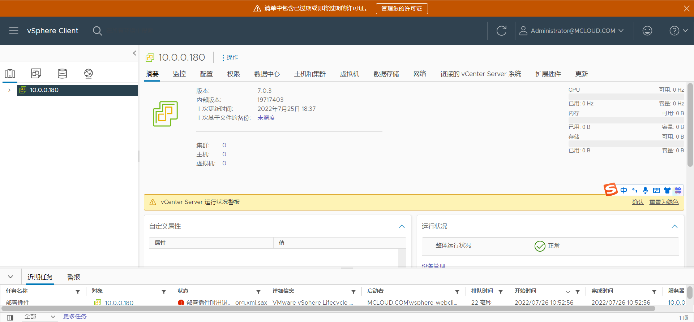
Task: Switch to Storage inventory view
Action: 63,74
